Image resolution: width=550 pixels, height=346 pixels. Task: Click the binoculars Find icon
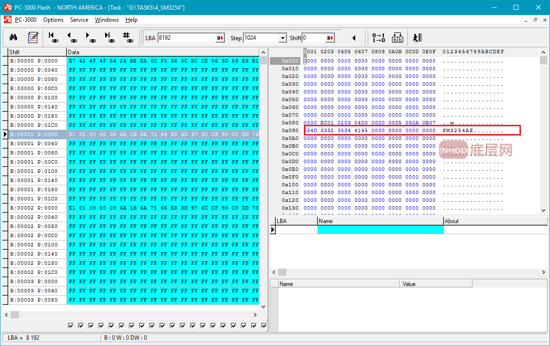(x=14, y=37)
